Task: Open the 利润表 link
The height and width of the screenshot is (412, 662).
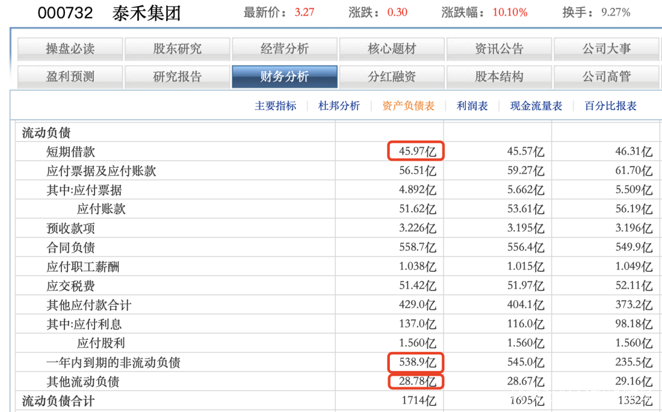Action: (x=472, y=106)
